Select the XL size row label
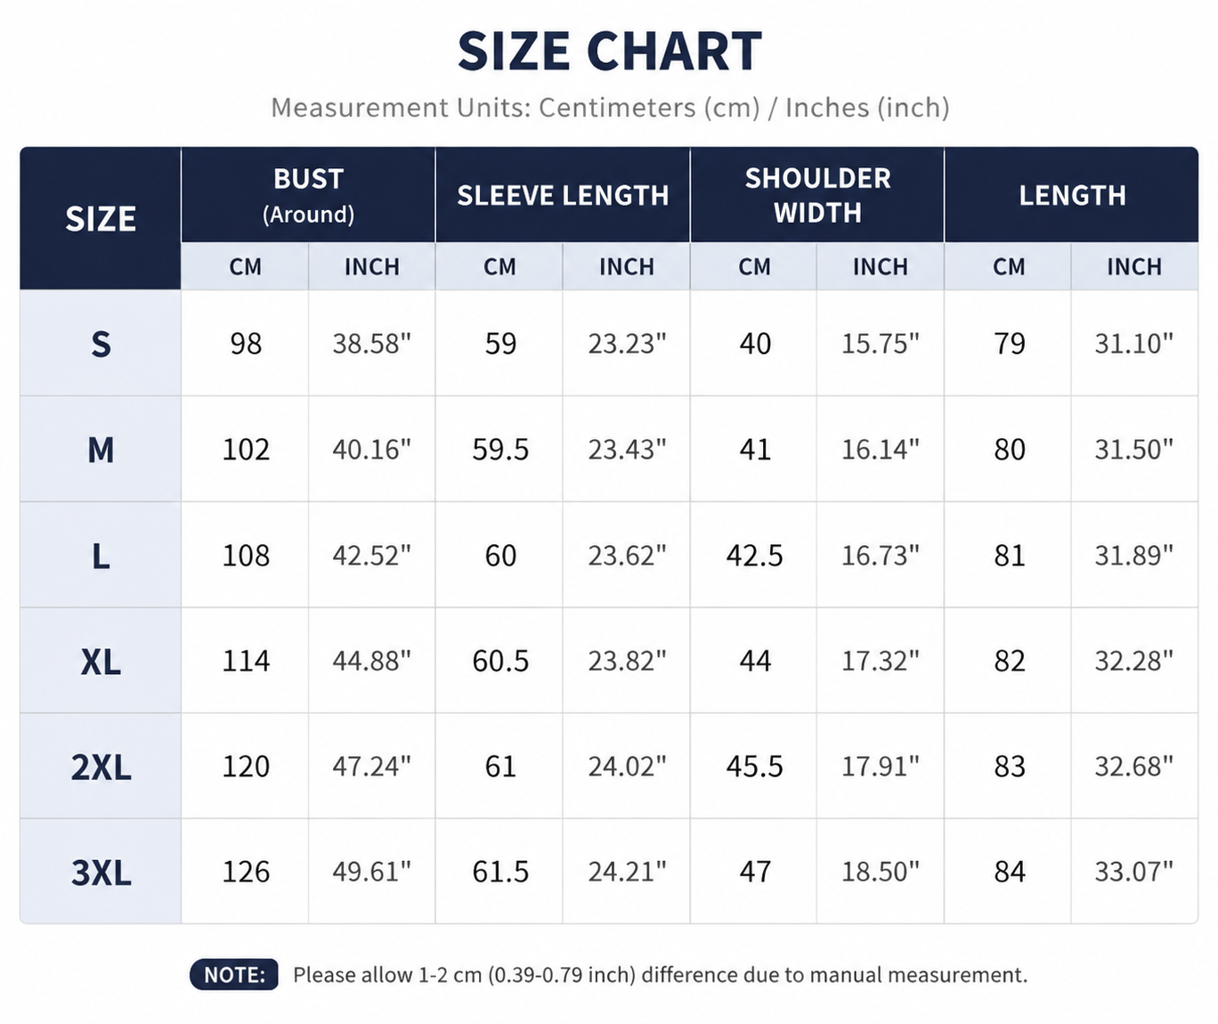This screenshot has height=1024, width=1218. point(101,662)
